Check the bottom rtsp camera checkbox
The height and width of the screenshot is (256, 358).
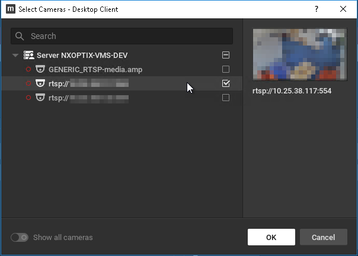[x=225, y=98]
